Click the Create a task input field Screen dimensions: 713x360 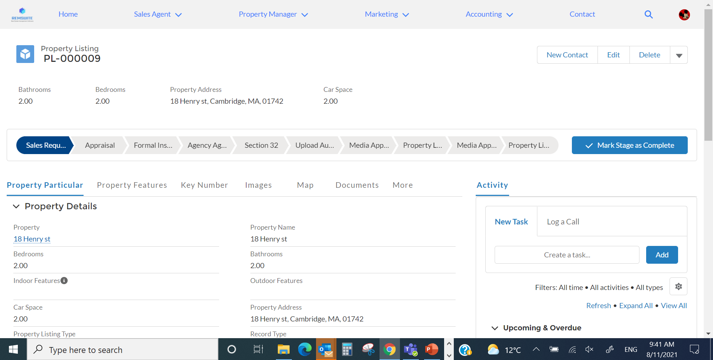pos(567,255)
